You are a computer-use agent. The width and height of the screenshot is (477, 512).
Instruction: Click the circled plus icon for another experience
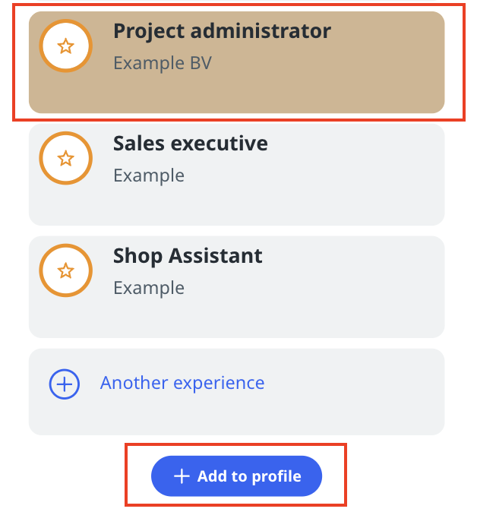point(65,384)
